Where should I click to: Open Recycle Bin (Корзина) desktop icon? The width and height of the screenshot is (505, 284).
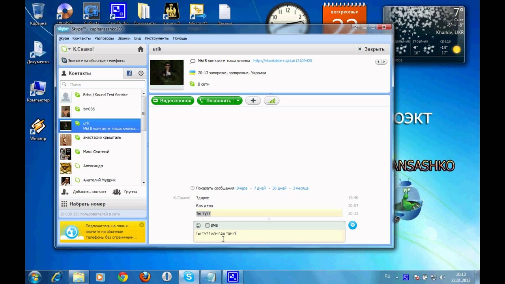click(x=38, y=14)
